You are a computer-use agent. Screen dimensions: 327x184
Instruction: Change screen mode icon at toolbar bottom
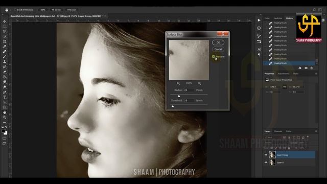click(x=5, y=143)
